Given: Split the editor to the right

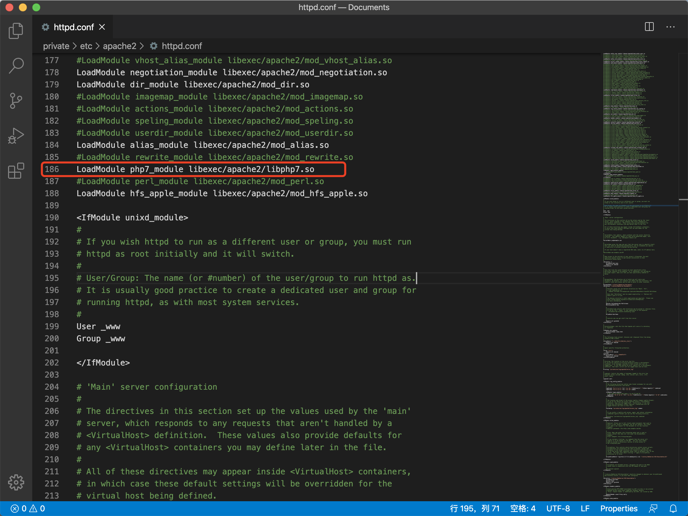Looking at the screenshot, I should point(649,27).
